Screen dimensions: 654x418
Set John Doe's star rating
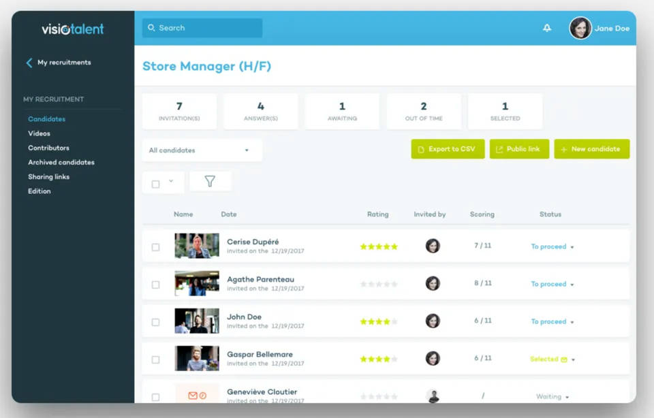click(x=379, y=321)
